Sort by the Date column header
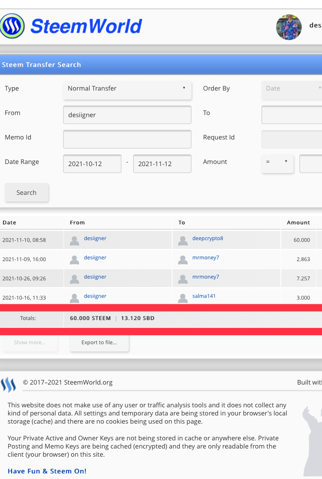The height and width of the screenshot is (479, 322). tap(9, 223)
